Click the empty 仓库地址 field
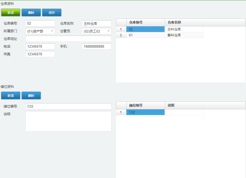This screenshot has width=246, height=178. tap(68, 39)
